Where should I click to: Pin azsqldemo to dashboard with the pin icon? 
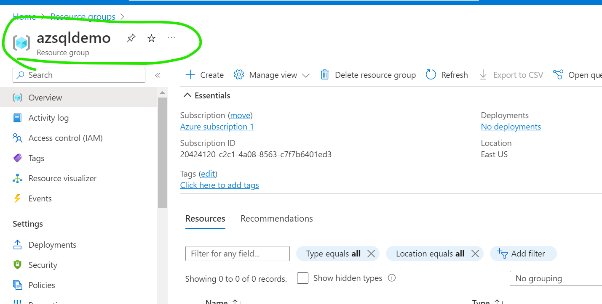(x=131, y=39)
